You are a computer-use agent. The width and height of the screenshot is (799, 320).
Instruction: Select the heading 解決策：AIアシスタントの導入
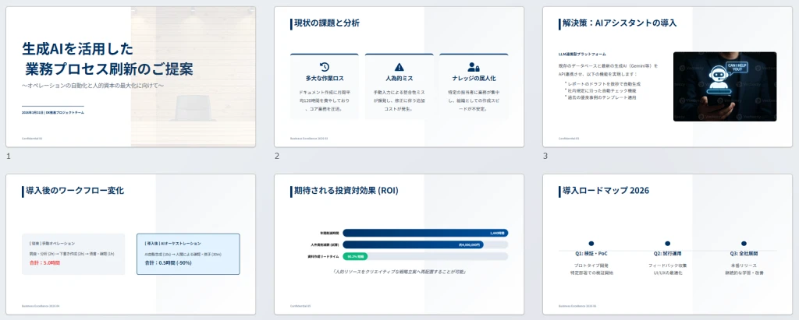[x=619, y=23]
